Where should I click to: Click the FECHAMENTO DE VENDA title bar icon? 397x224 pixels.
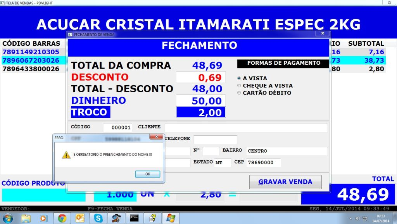tap(70, 34)
